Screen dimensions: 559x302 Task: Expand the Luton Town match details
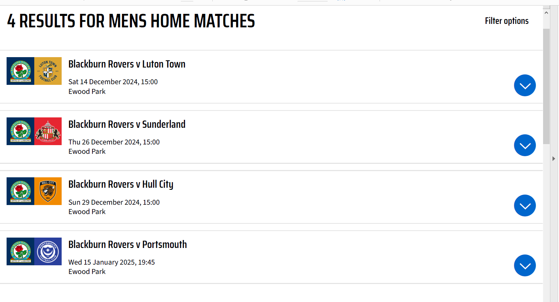[525, 86]
